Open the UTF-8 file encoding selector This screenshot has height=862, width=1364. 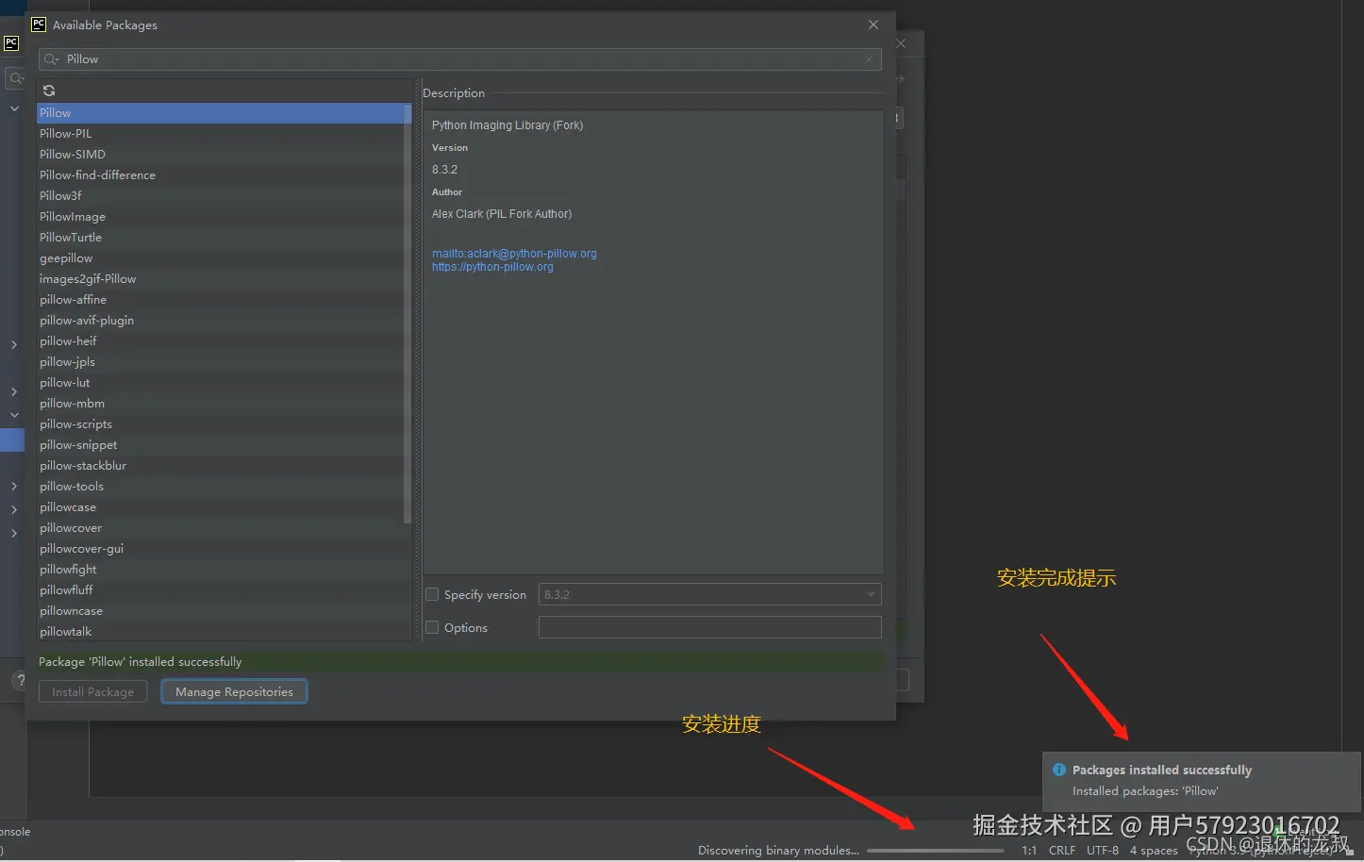(x=1103, y=851)
